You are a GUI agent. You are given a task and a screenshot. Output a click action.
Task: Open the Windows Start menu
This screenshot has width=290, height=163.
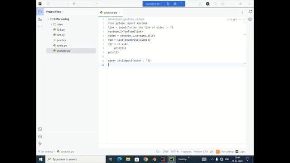click(x=41, y=159)
